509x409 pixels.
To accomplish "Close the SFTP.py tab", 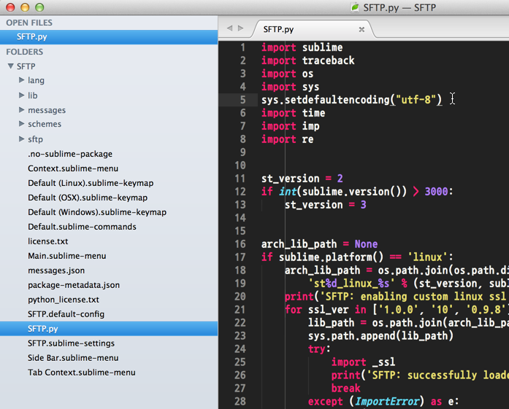I will tap(361, 29).
